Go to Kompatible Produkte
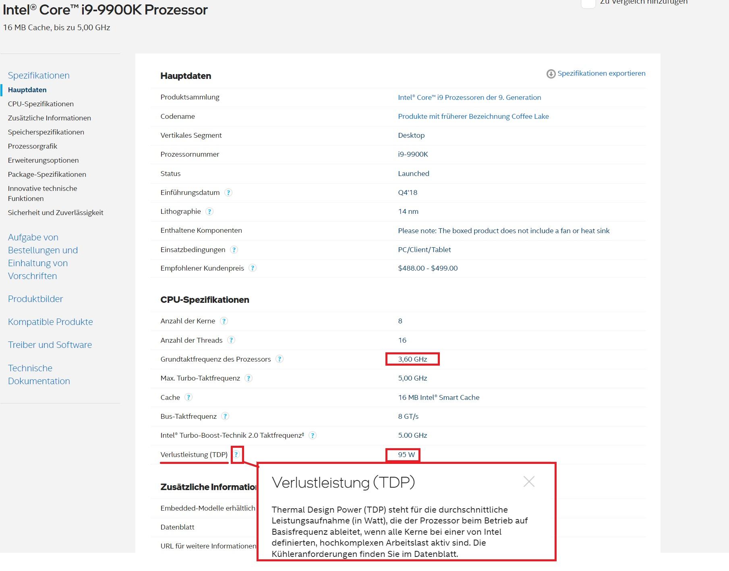 tap(50, 322)
